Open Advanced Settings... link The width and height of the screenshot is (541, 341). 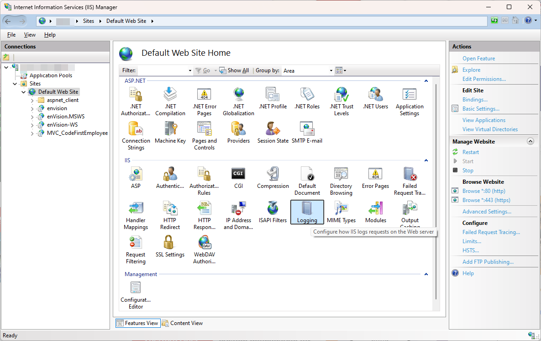487,212
